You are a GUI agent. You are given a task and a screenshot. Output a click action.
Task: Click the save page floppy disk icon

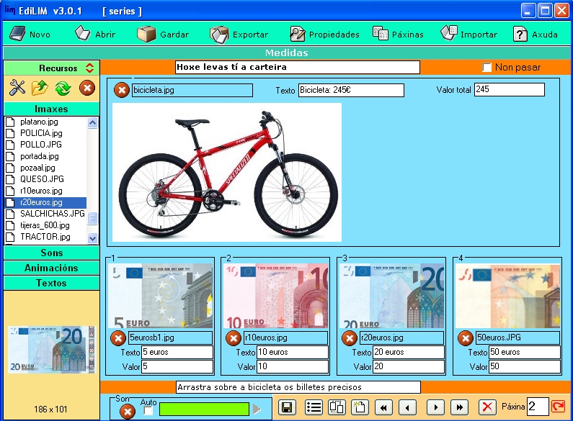click(286, 407)
